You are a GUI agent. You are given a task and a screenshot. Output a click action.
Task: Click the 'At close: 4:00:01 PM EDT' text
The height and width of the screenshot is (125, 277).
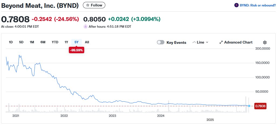(20, 27)
